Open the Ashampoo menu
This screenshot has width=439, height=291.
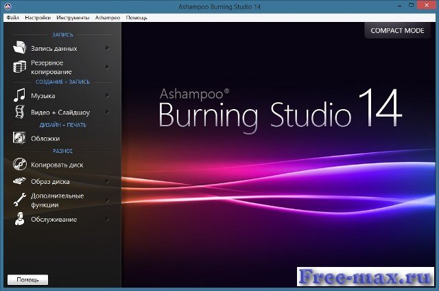(108, 18)
